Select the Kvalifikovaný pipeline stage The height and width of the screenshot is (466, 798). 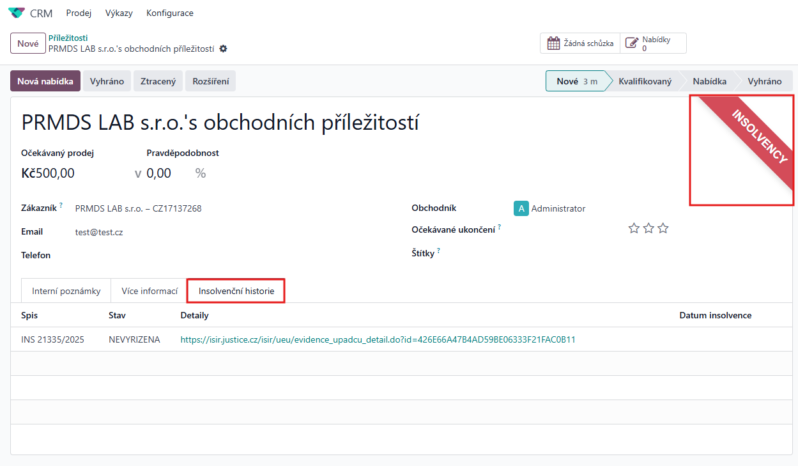(x=644, y=81)
